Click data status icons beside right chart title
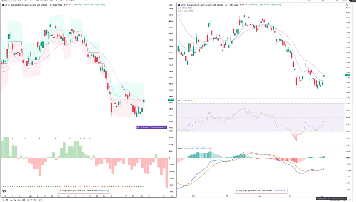 click(x=242, y=5)
